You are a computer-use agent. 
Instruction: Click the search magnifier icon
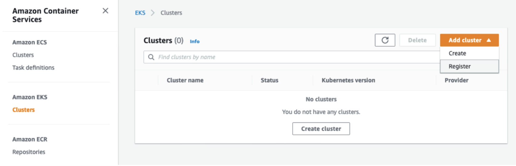[x=151, y=57]
